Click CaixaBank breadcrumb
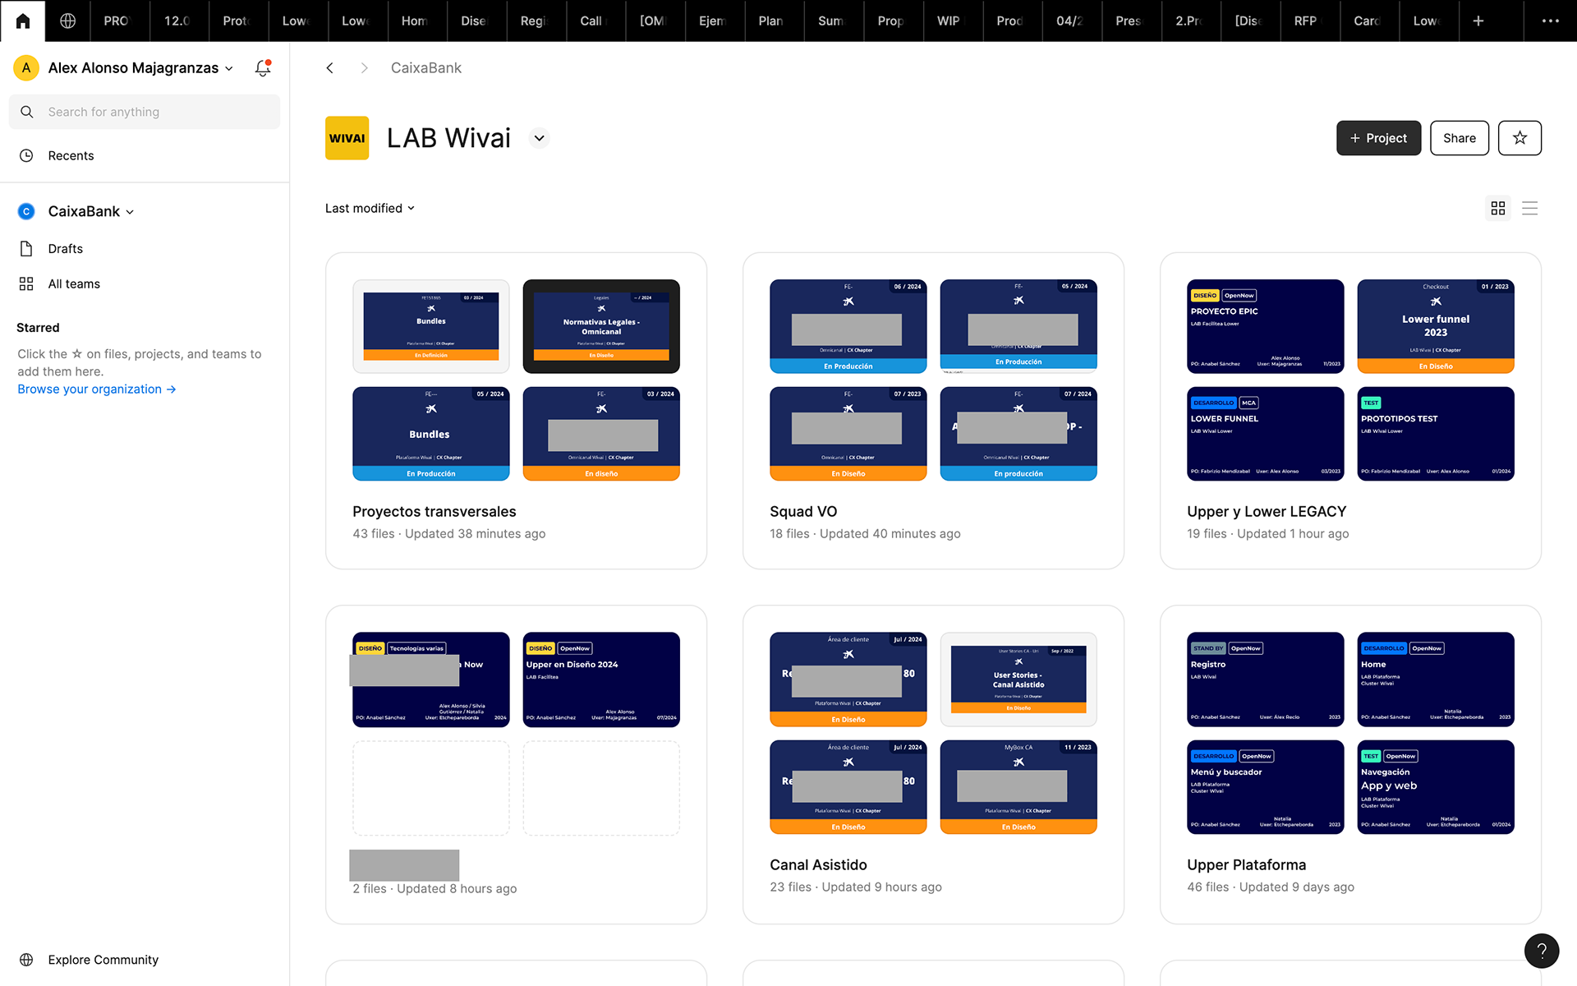Viewport: 1577px width, 986px height. pyautogui.click(x=425, y=68)
